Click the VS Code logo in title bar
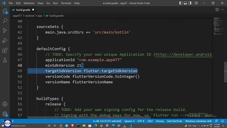 point(4,3)
